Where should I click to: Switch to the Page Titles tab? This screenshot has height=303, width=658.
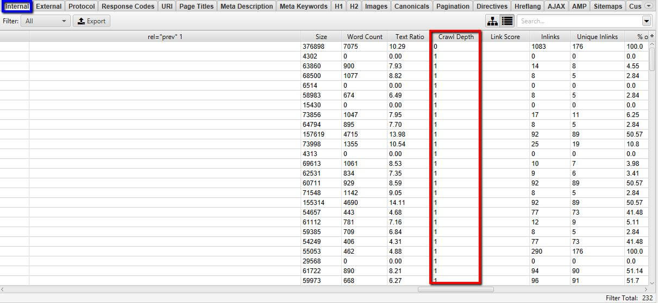[x=196, y=7]
